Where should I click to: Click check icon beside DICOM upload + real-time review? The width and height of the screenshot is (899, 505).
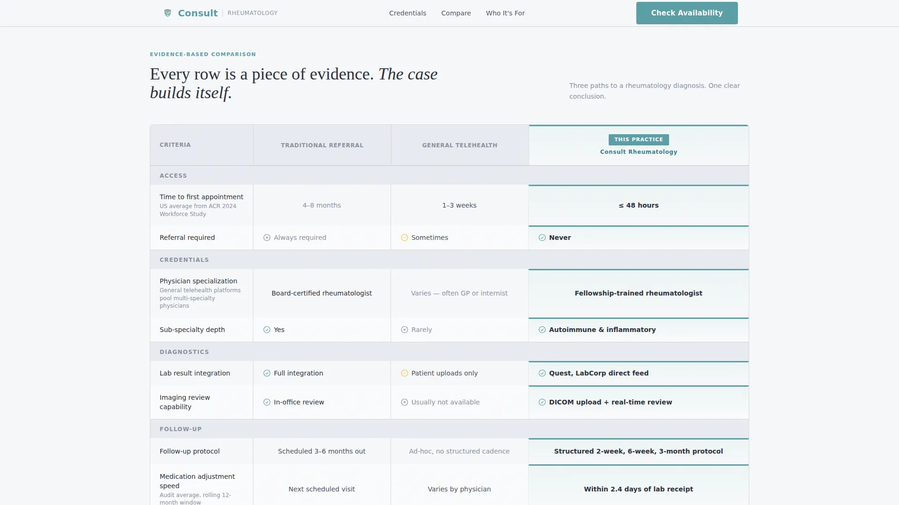click(542, 402)
